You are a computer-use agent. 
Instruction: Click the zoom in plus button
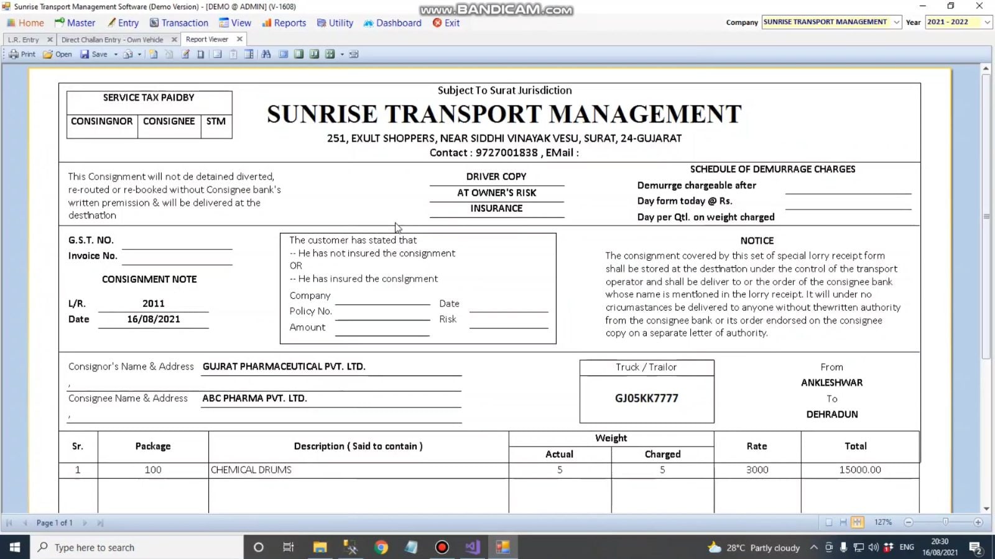(x=978, y=522)
